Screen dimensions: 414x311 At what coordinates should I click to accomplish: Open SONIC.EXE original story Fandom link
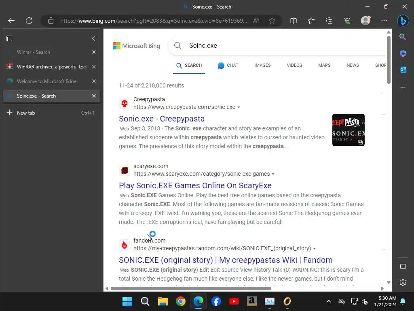(226, 260)
